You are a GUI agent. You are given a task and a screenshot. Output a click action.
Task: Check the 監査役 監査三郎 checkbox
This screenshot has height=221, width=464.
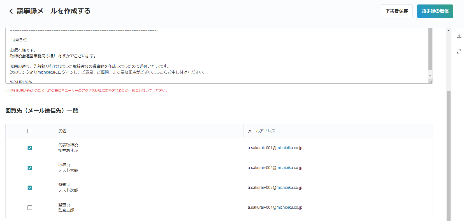(x=30, y=208)
